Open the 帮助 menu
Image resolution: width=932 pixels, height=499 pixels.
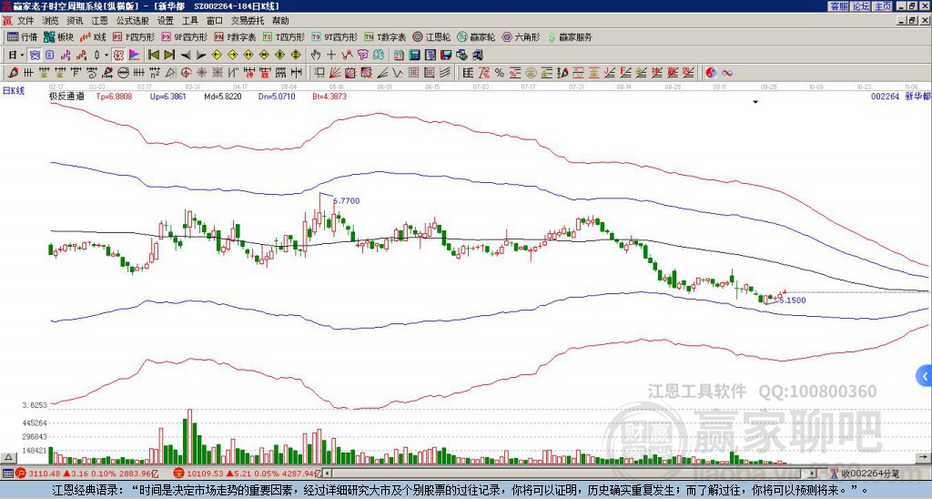(x=280, y=21)
